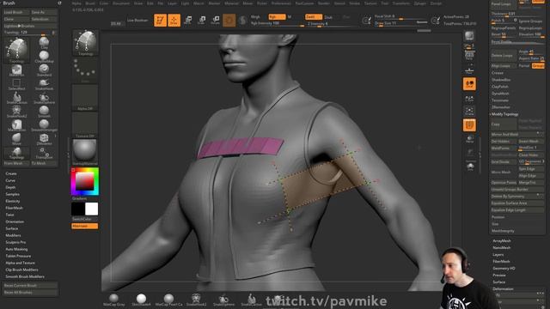The height and width of the screenshot is (309, 550).
Task: Open the Alpha Off thumbnail
Action: [x=85, y=98]
